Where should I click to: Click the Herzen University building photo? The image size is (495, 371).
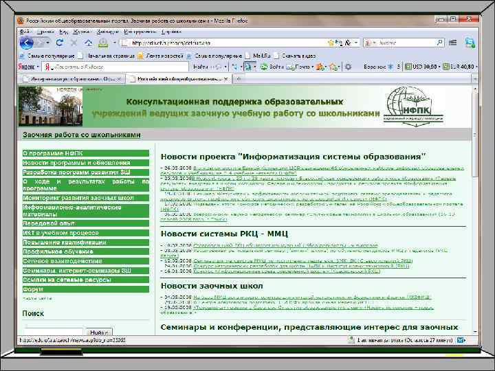coord(50,106)
